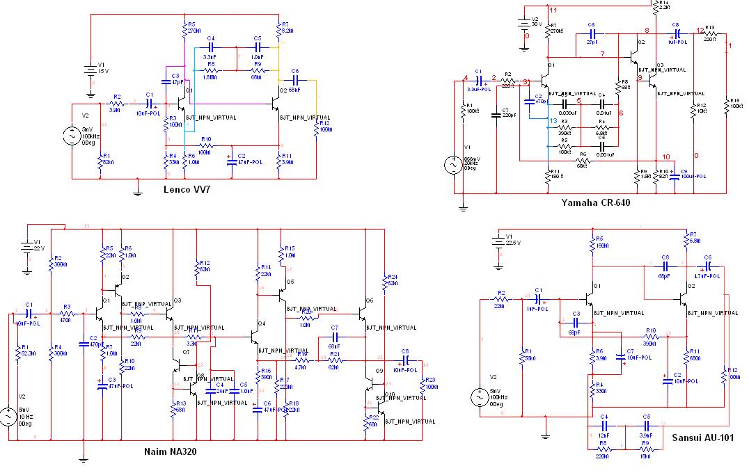Viewport: 749px width, 473px height.
Task: Click the magenta wire between Lenco Q1 and Q2
Action: pos(229,104)
